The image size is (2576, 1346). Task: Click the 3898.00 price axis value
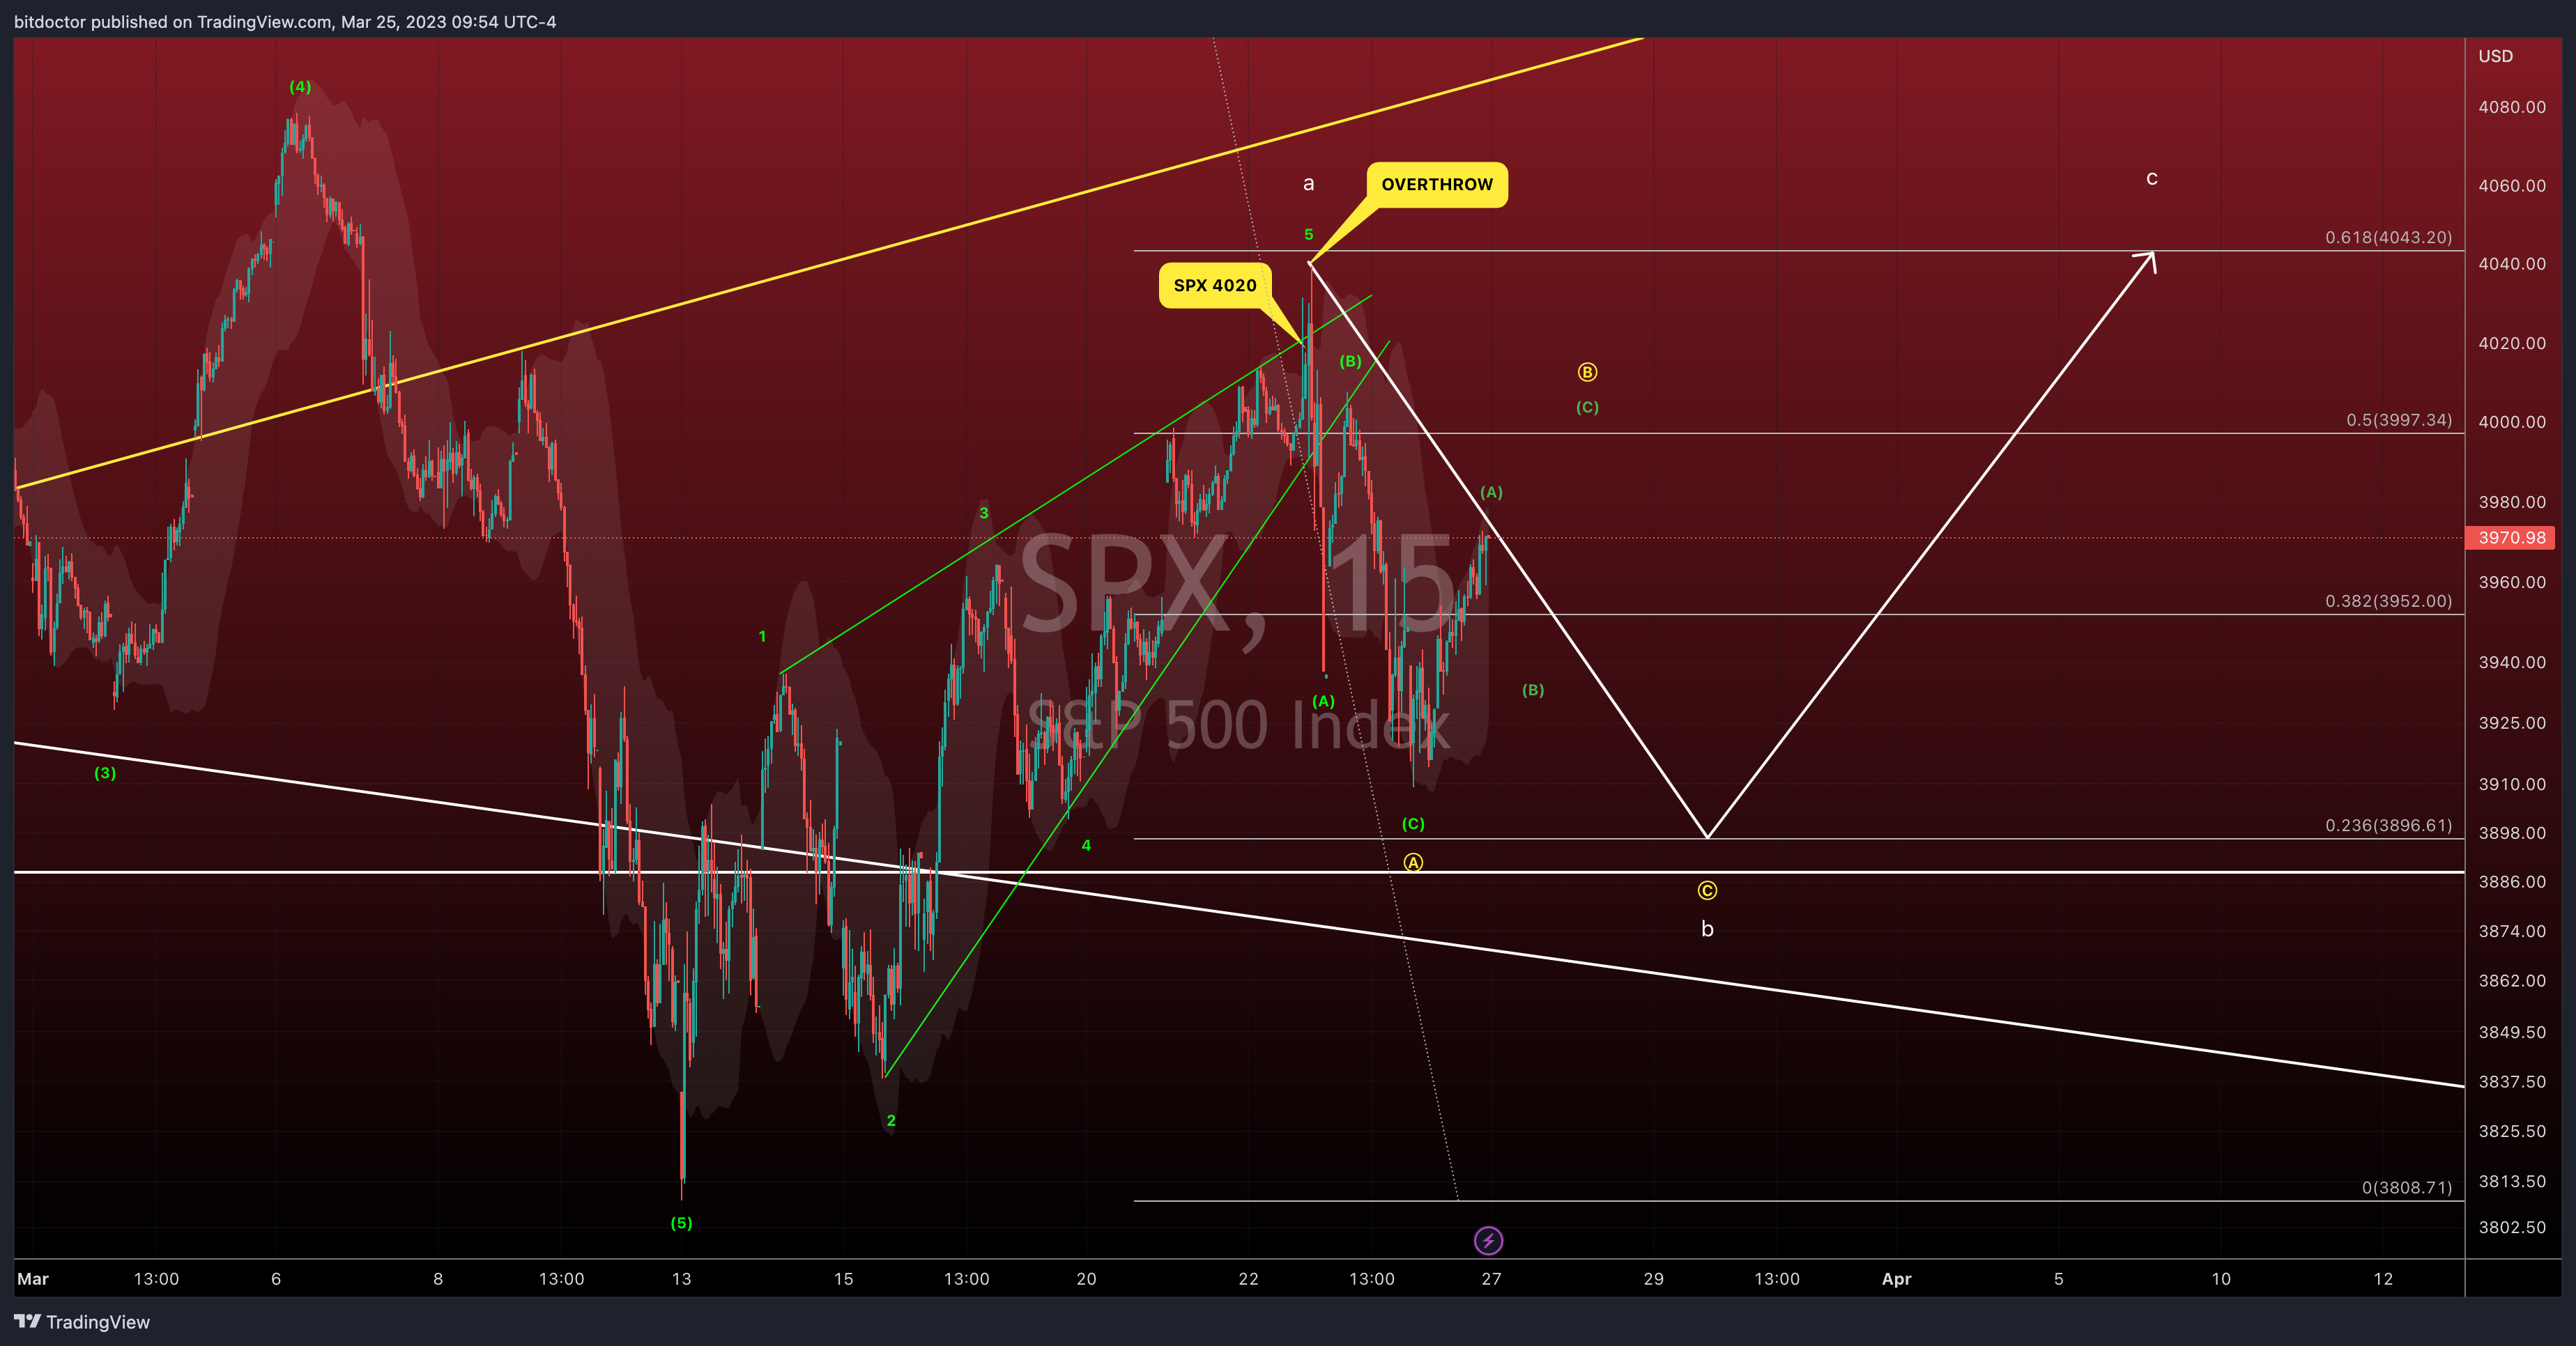click(x=2512, y=833)
